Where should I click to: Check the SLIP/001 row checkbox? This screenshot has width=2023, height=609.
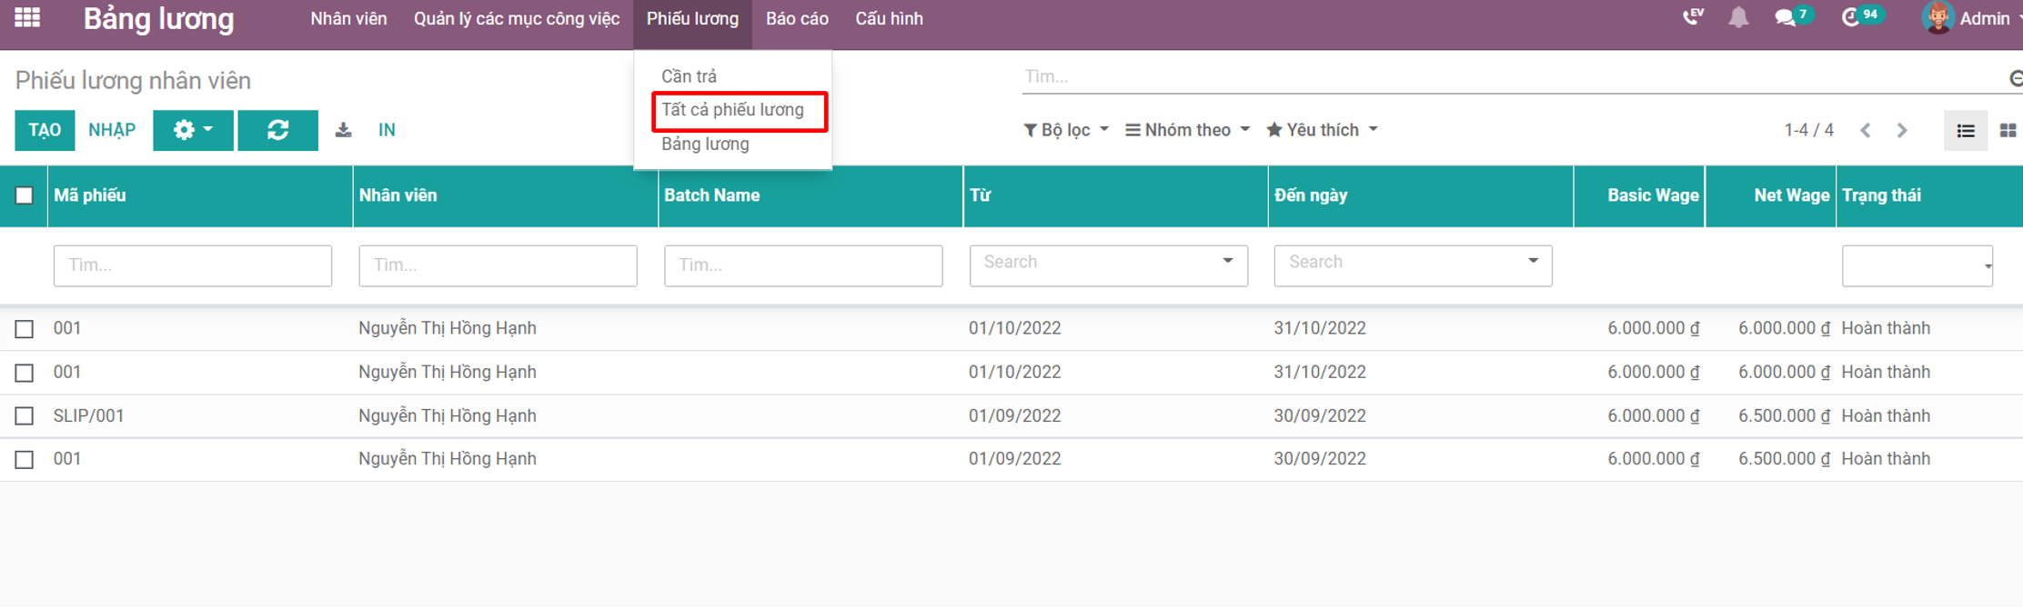pyautogui.click(x=25, y=416)
